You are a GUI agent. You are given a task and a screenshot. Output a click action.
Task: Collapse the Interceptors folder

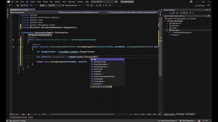click(x=167, y=30)
